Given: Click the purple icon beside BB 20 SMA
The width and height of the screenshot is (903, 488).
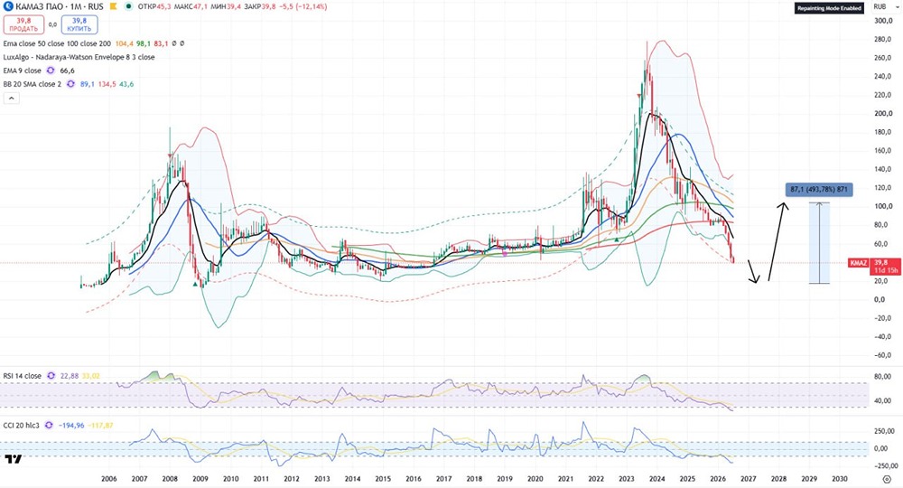Looking at the screenshot, I should [x=70, y=84].
